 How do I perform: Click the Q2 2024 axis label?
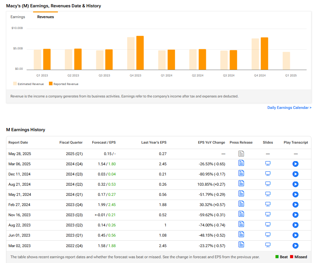(198, 75)
